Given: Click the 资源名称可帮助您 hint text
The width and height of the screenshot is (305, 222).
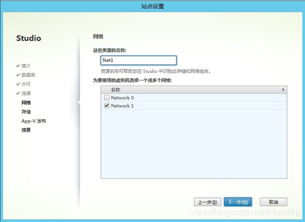Looking at the screenshot, I should (156, 71).
